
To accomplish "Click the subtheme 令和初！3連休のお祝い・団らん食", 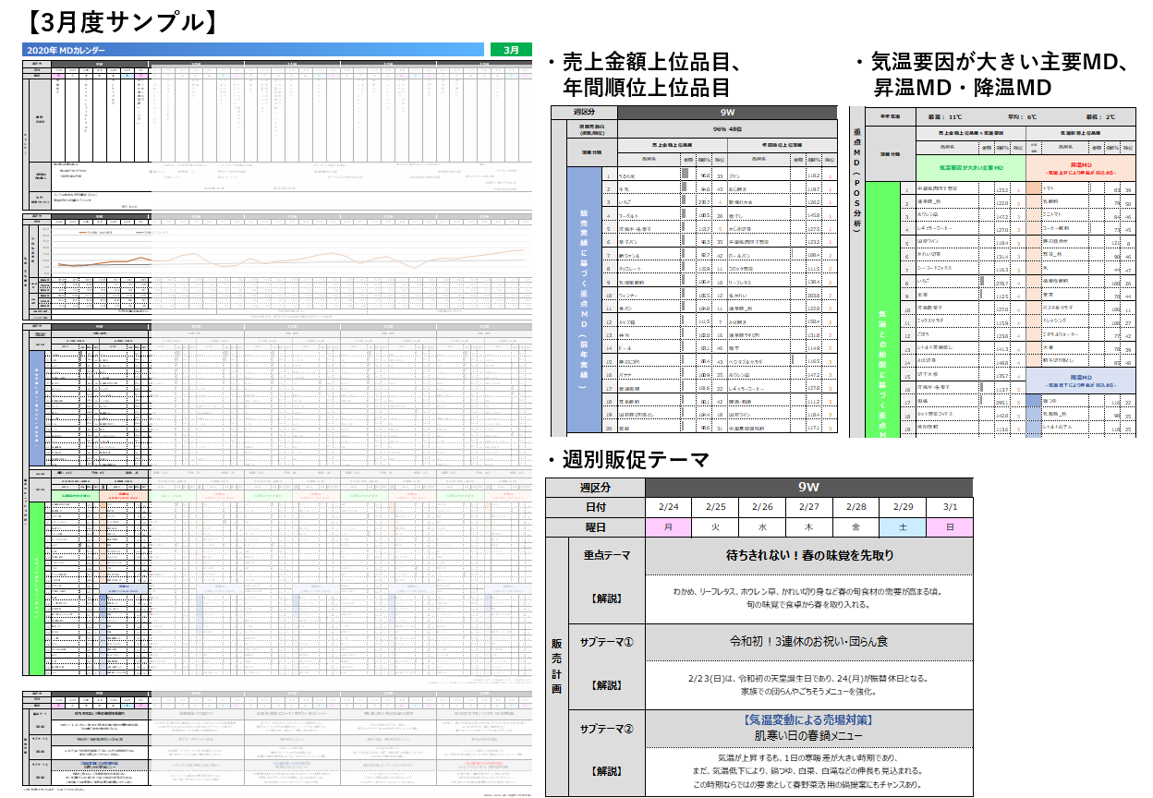I will [x=809, y=641].
